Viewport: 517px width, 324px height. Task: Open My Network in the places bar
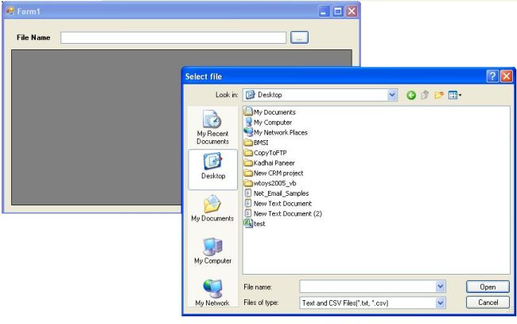(x=212, y=293)
